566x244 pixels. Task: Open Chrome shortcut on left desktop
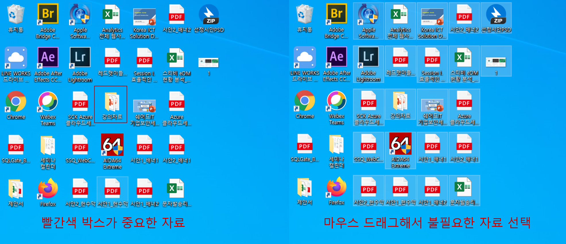pos(16,102)
